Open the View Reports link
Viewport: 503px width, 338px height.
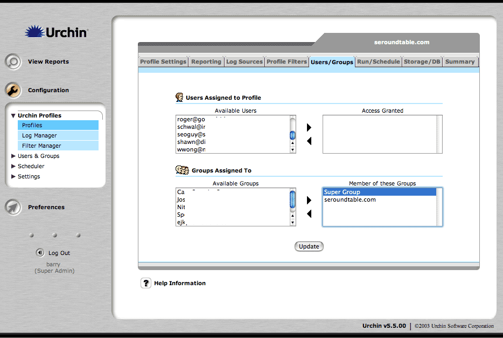(x=48, y=61)
